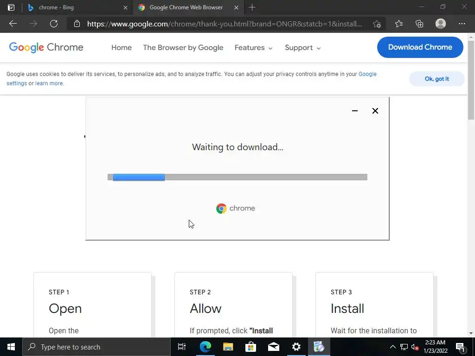This screenshot has width=475, height=356.
Task: Open a new browser tab
Action: coord(252,7)
